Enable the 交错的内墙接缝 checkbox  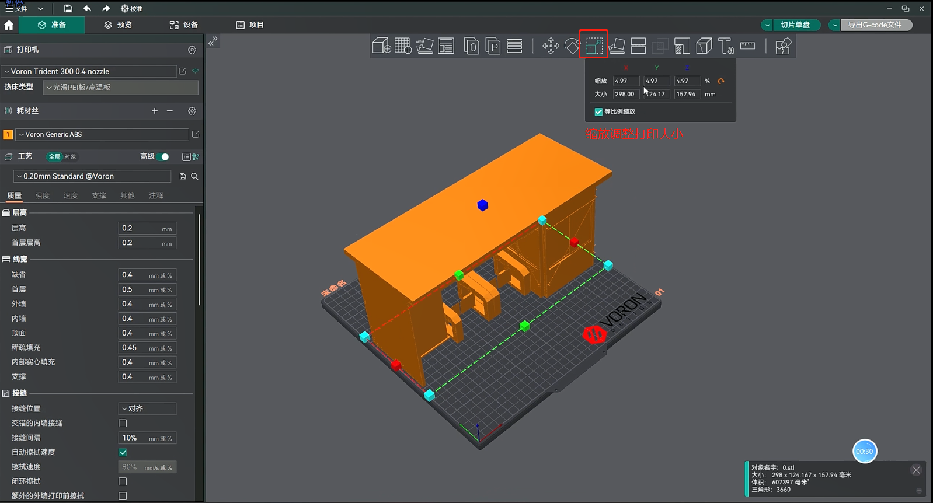coord(123,423)
